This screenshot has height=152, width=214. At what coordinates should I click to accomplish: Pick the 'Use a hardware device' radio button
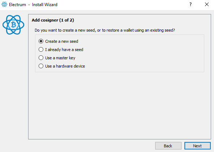[x=41, y=66]
